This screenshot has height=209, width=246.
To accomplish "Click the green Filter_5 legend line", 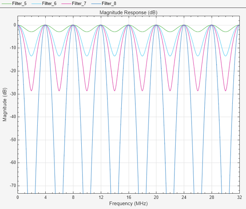I will point(7,4).
